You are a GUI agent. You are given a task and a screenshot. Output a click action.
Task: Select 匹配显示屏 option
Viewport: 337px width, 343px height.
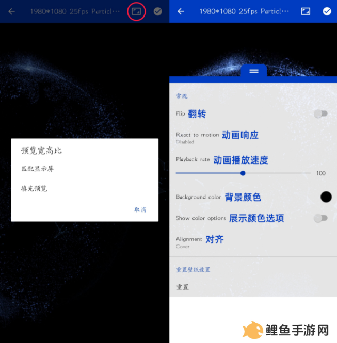(x=37, y=169)
